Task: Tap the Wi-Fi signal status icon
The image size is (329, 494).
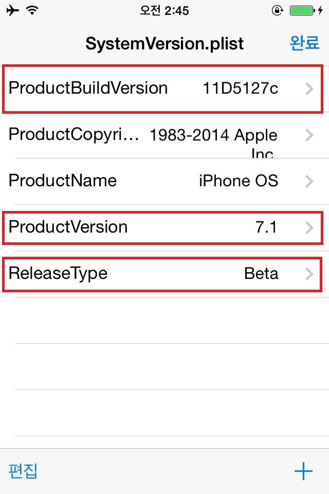Action: coord(32,10)
